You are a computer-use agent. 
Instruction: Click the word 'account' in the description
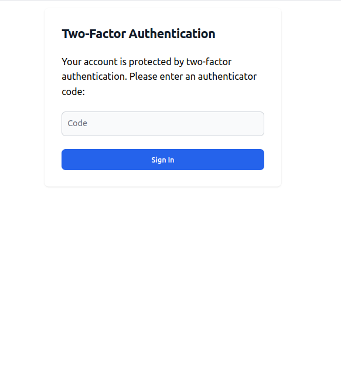(x=101, y=62)
